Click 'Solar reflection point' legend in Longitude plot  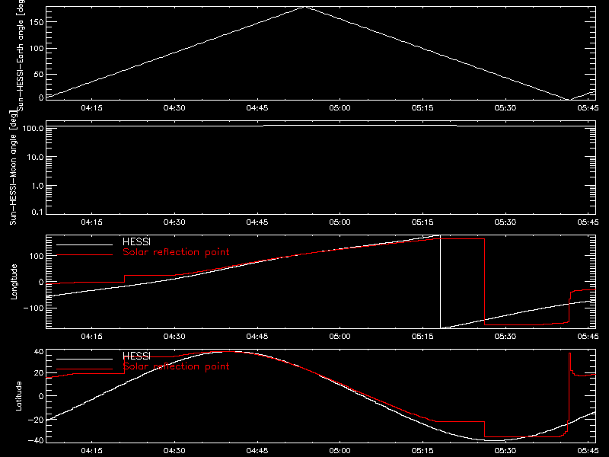tap(176, 252)
